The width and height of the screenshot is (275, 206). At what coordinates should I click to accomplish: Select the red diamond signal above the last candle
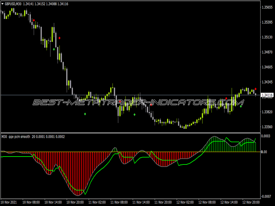[x=255, y=89]
